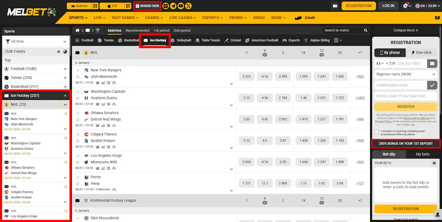Click the LOG IN button
Screen dimensions: 442x222
388,6
